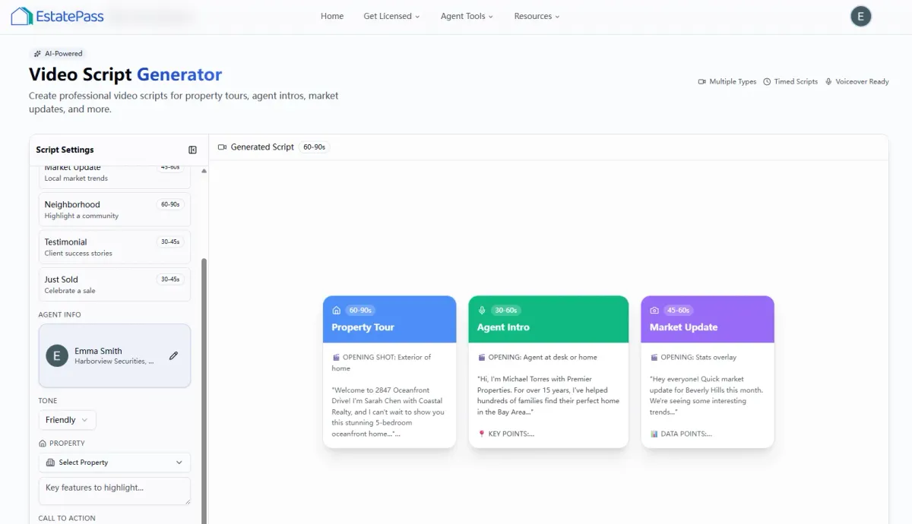912x524 pixels.
Task: Click the EstatePass house logo icon
Action: [21, 16]
